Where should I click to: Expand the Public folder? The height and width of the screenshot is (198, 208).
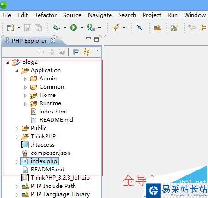pos(17,129)
